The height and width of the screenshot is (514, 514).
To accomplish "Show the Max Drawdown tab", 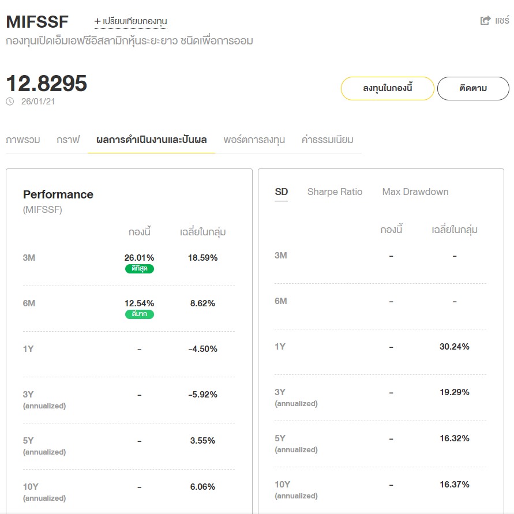I will pos(415,192).
